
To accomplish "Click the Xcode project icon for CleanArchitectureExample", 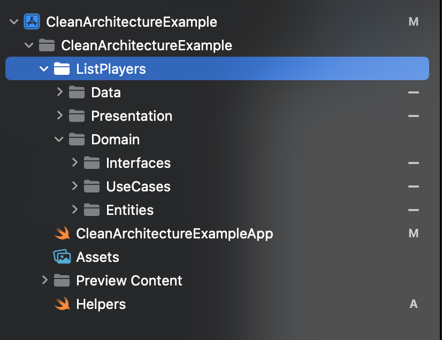I will coord(32,21).
